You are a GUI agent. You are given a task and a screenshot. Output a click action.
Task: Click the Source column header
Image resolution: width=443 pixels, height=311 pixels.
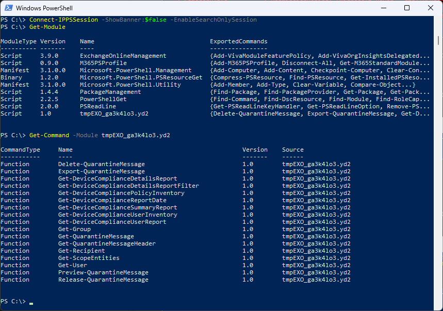pyautogui.click(x=293, y=150)
